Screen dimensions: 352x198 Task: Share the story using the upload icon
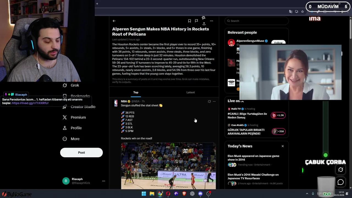click(x=204, y=24)
